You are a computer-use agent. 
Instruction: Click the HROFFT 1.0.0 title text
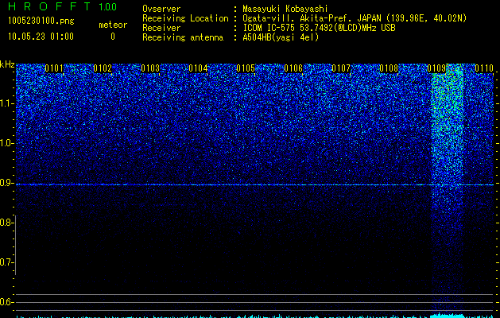pyautogui.click(x=63, y=6)
